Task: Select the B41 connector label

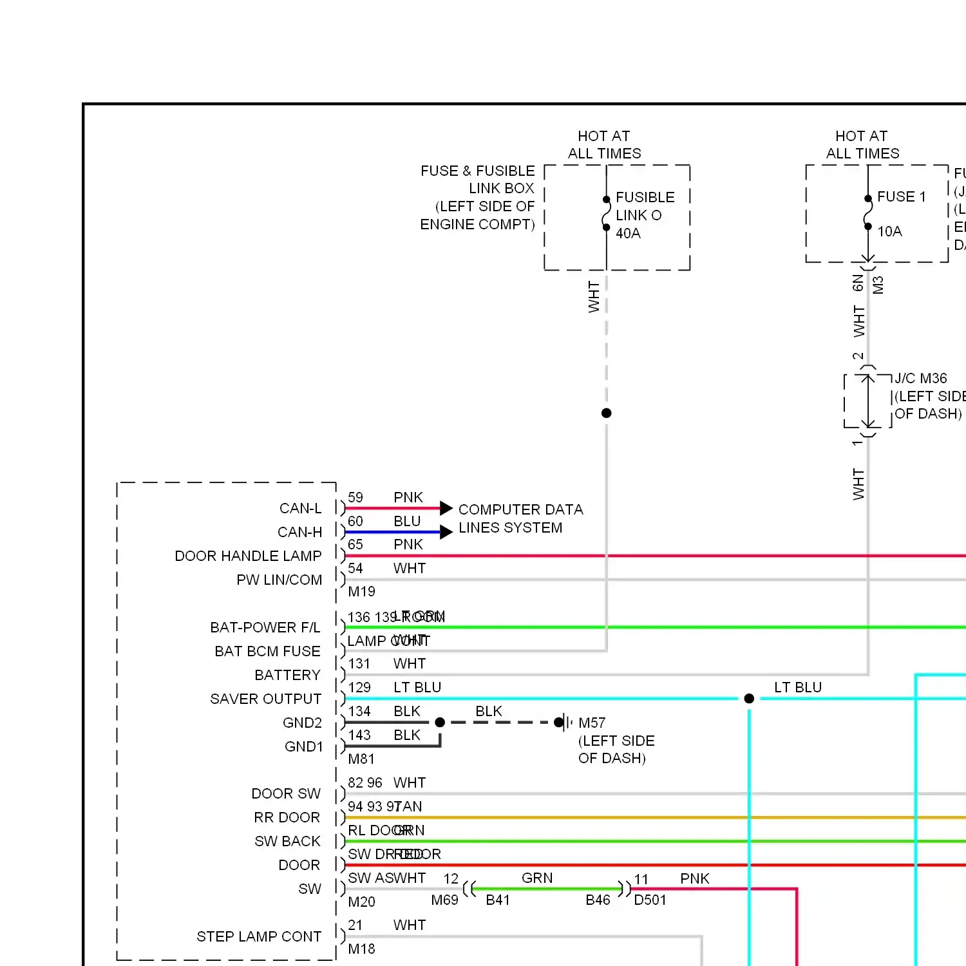Action: tap(497, 900)
